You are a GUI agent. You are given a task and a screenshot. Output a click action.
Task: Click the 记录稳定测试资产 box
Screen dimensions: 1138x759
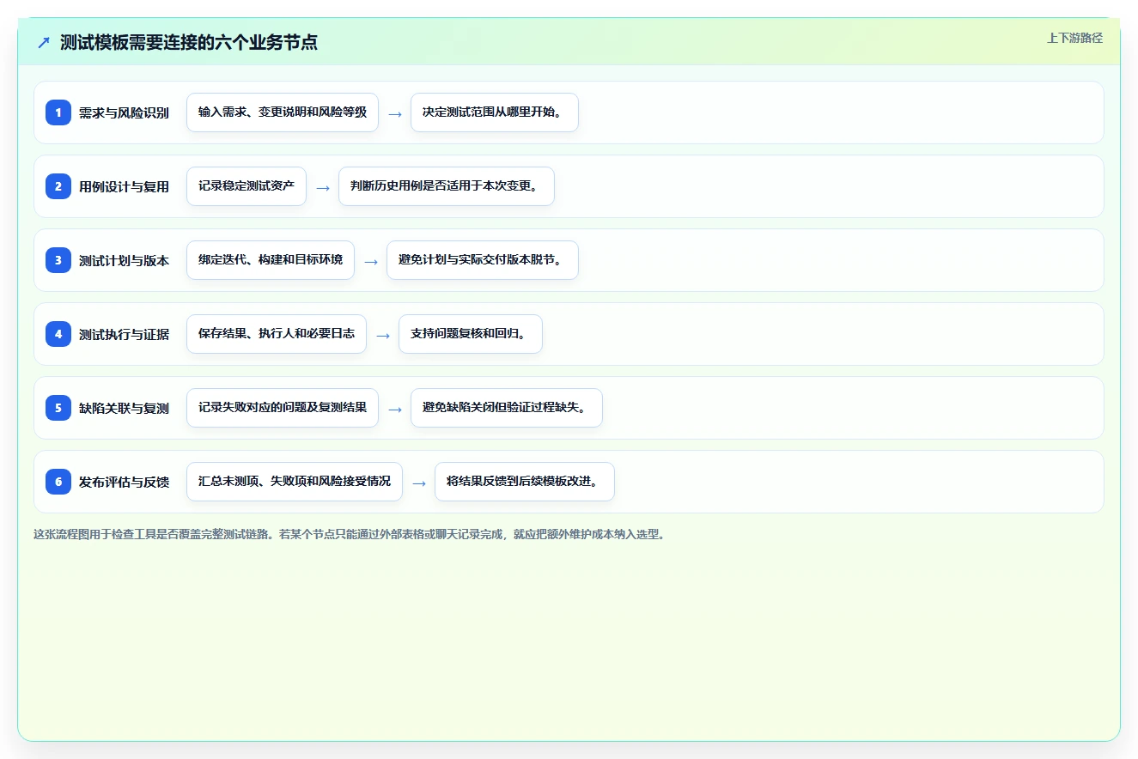246,186
